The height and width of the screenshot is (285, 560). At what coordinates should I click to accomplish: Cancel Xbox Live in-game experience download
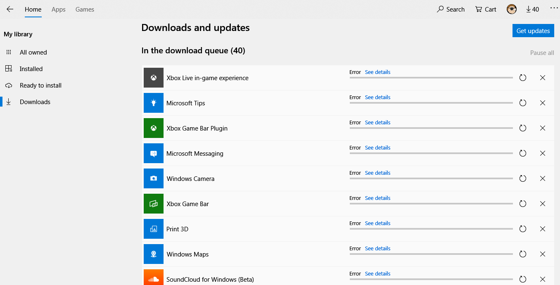click(x=543, y=78)
